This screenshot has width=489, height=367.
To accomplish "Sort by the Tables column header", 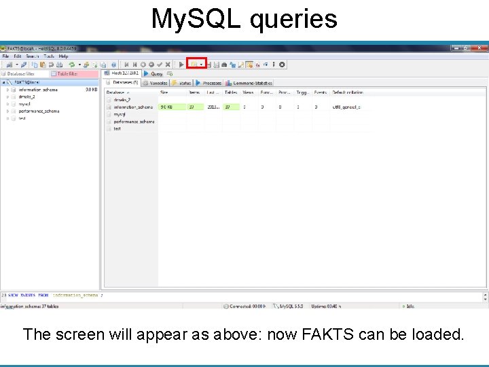I will (x=231, y=92).
